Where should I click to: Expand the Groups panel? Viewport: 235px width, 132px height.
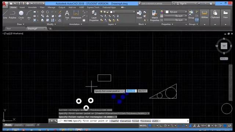(194, 24)
